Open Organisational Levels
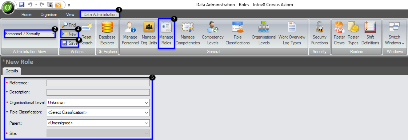The width and height of the screenshot is (408, 140). [264, 33]
